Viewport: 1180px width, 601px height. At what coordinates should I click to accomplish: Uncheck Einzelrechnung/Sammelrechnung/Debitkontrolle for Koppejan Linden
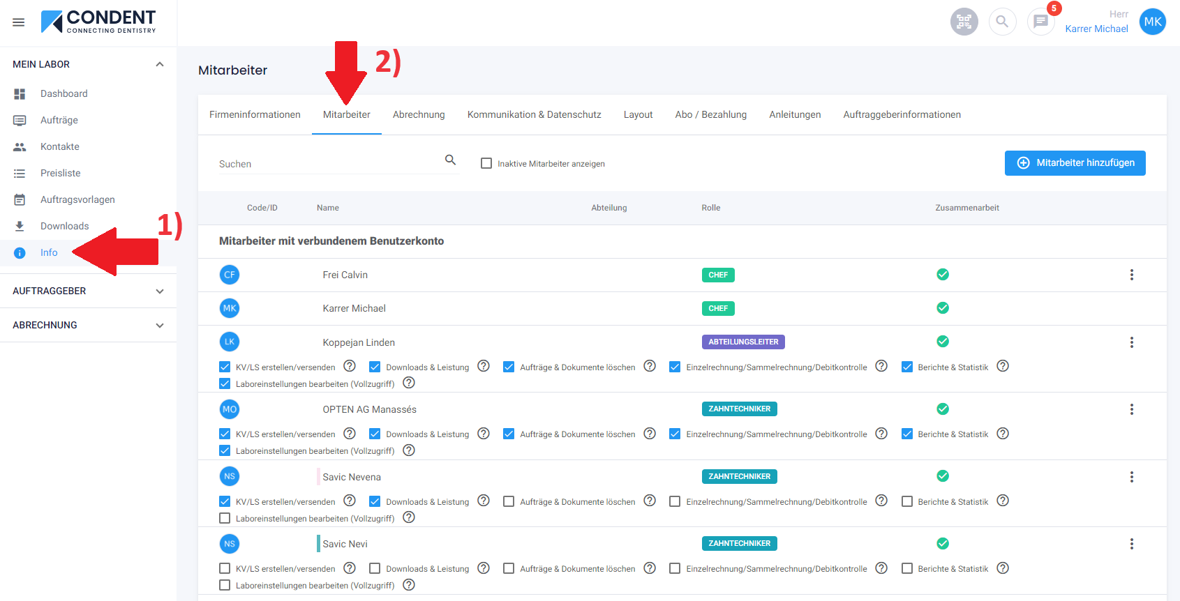tap(675, 367)
